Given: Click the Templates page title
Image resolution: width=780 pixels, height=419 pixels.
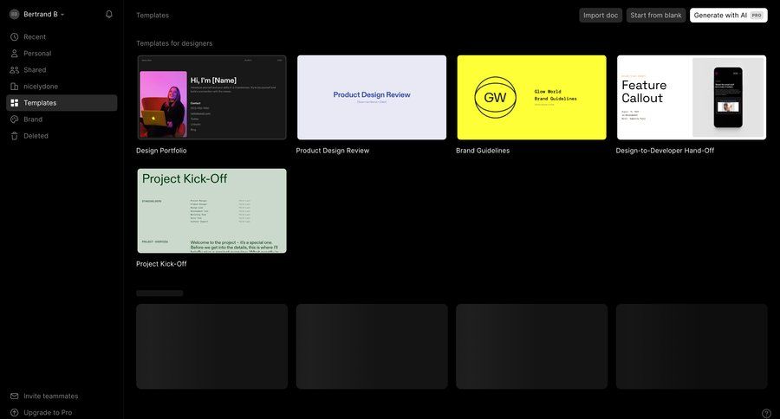Looking at the screenshot, I should click(153, 16).
